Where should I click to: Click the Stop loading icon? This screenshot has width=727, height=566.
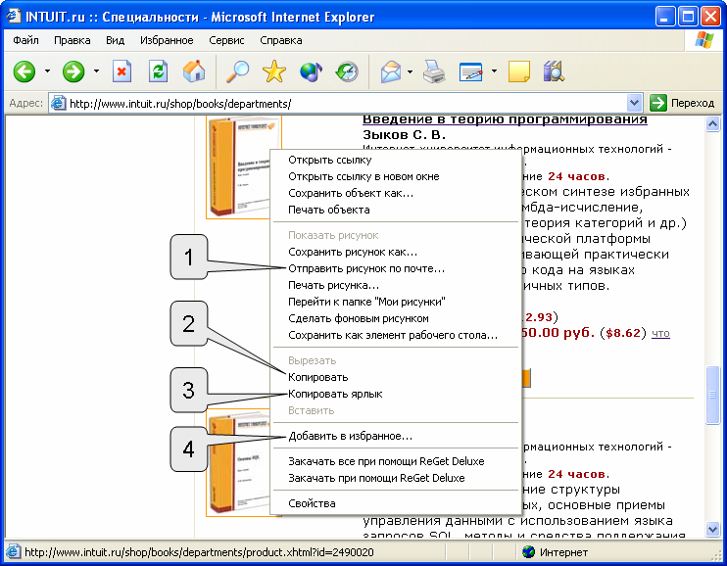click(x=121, y=71)
